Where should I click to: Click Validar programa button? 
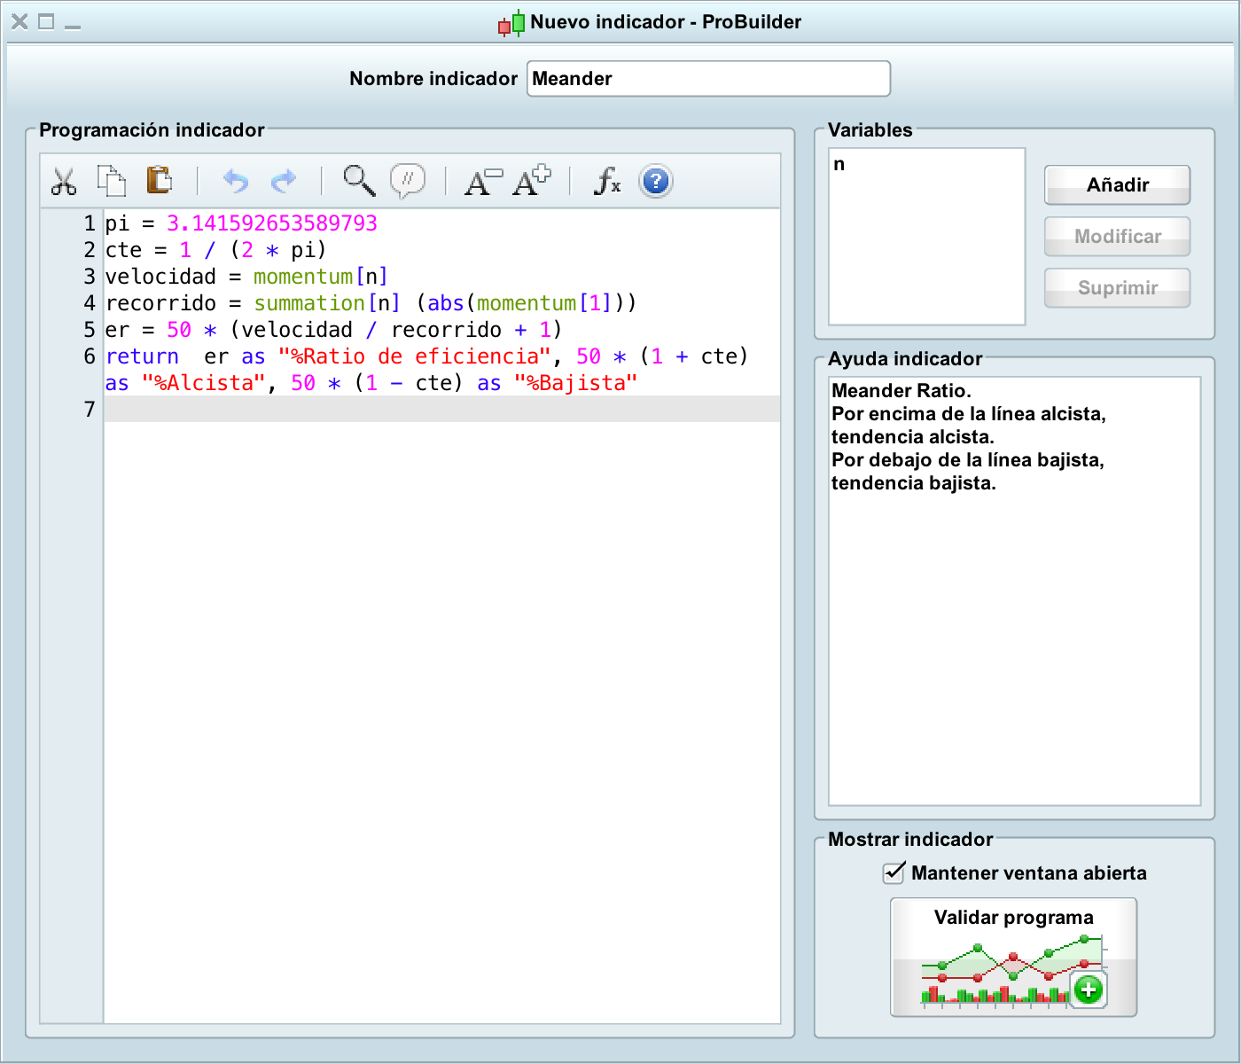(1013, 958)
